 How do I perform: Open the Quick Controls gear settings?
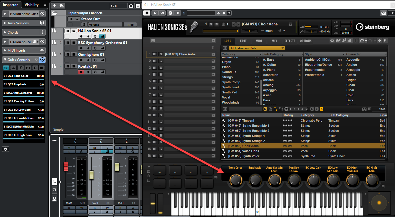5,149
